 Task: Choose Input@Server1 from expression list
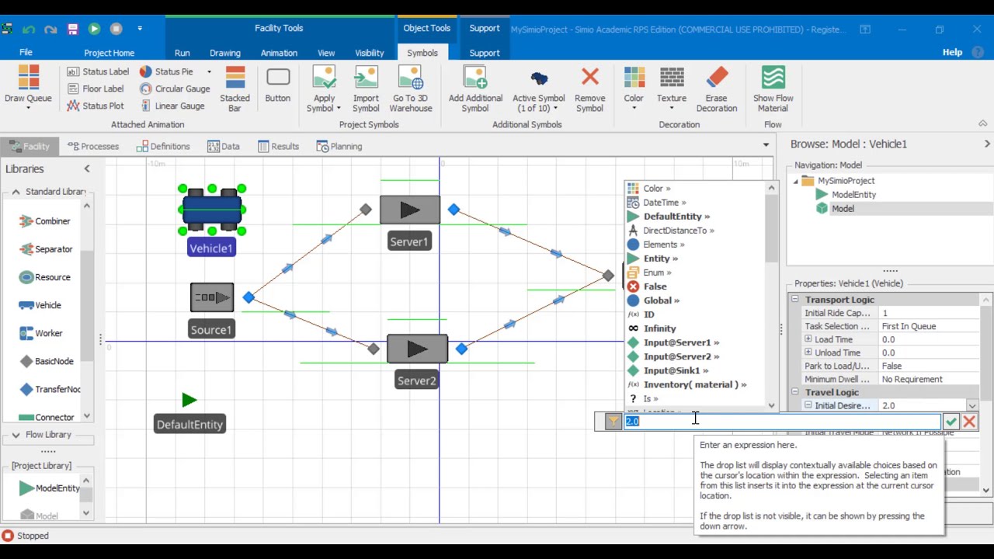(673, 342)
